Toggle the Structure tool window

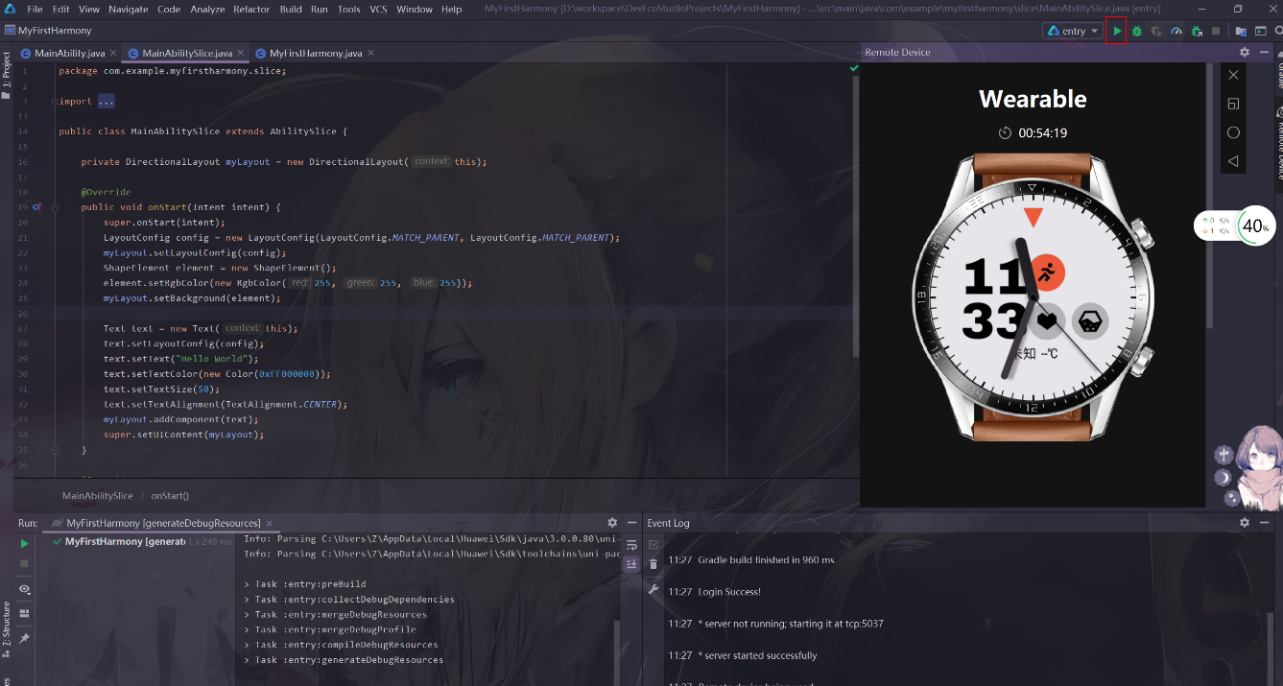point(6,628)
